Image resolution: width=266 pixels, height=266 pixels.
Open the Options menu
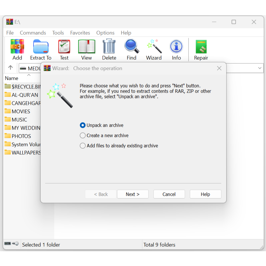point(105,33)
